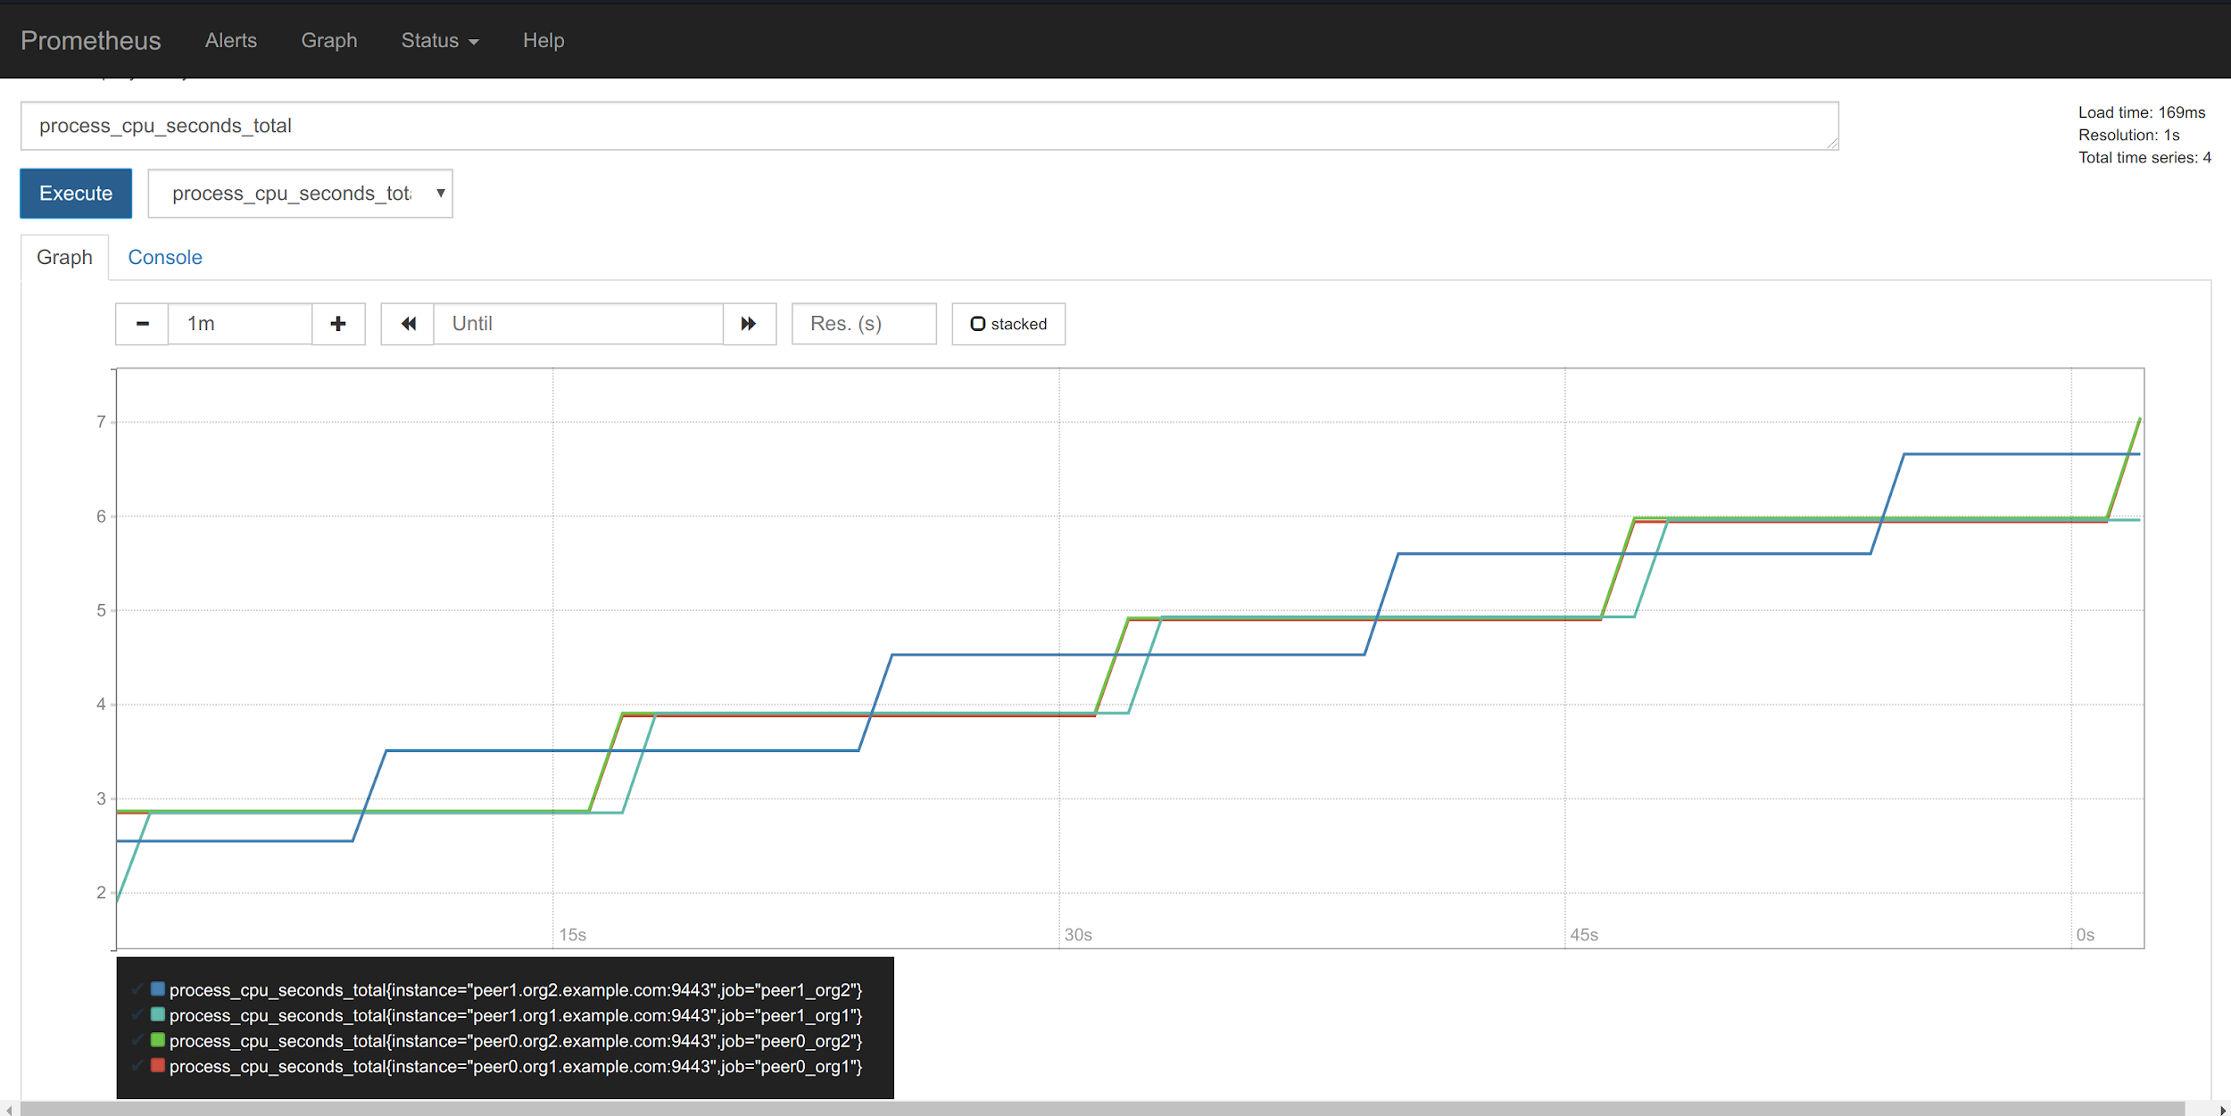The height and width of the screenshot is (1116, 2231).
Task: Open Alerts page in navbar
Action: click(230, 40)
